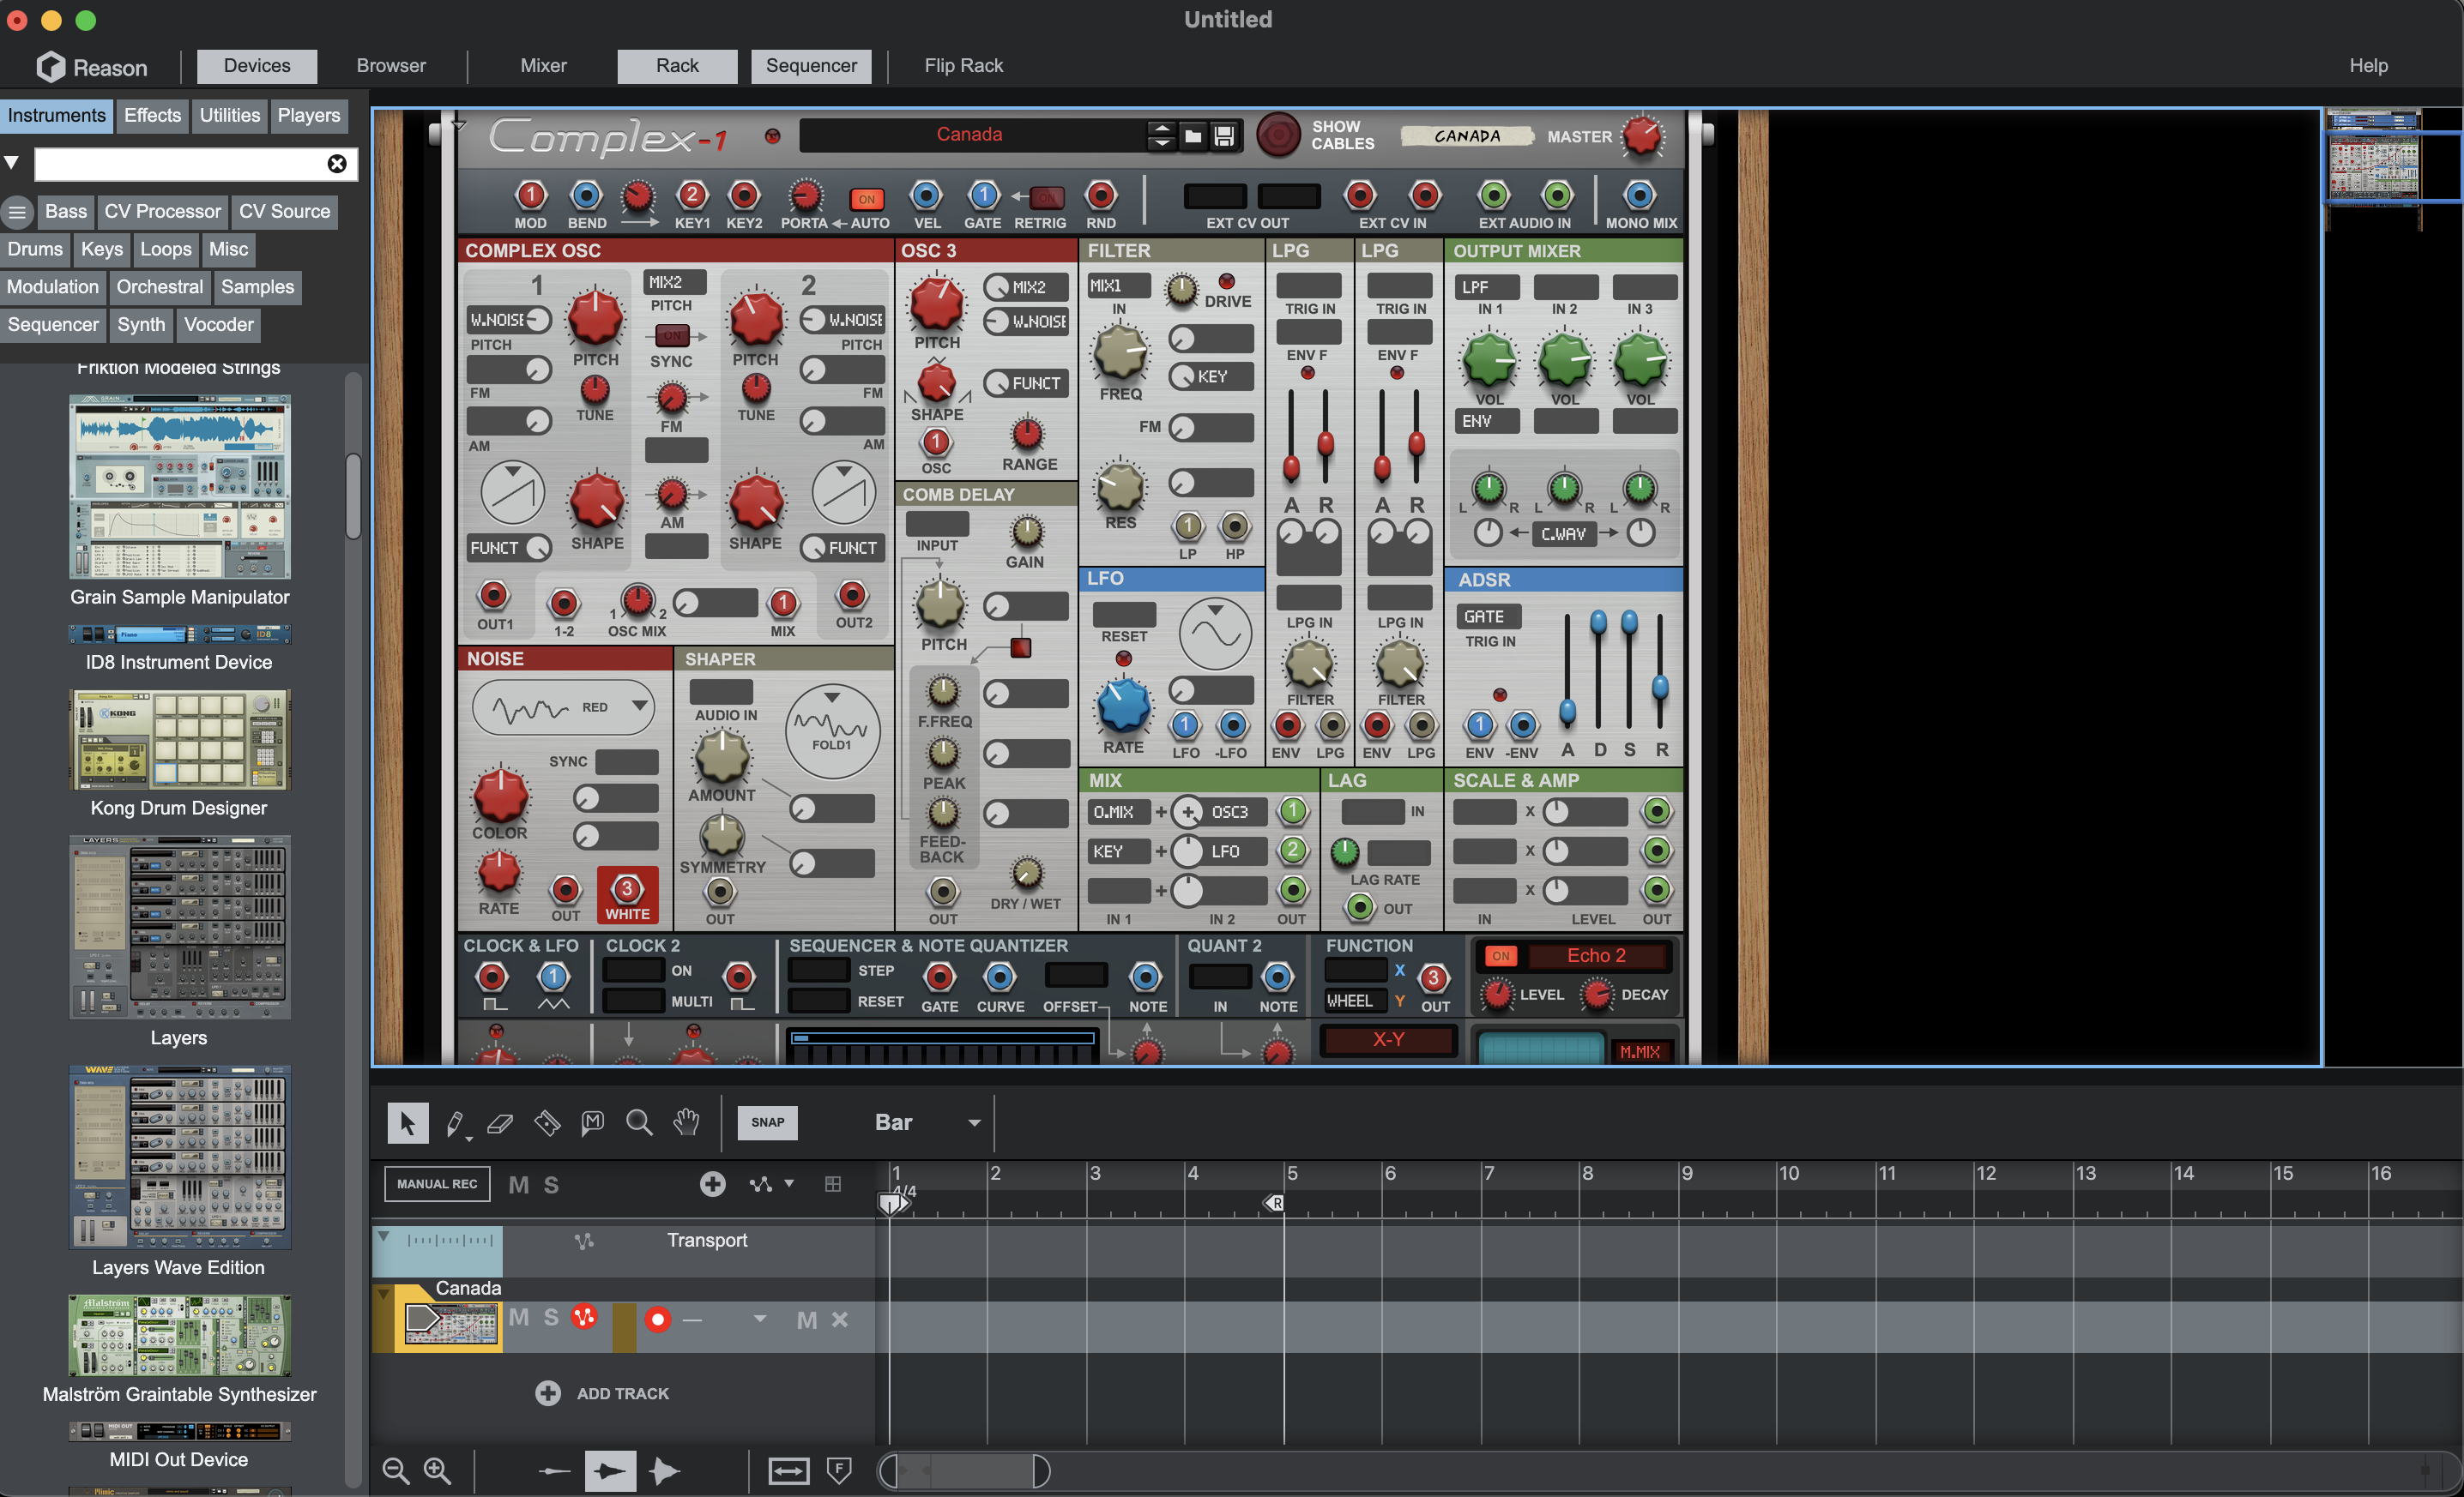2464x1497 pixels.
Task: Zoom in the sequencer horizontally
Action: (x=437, y=1470)
